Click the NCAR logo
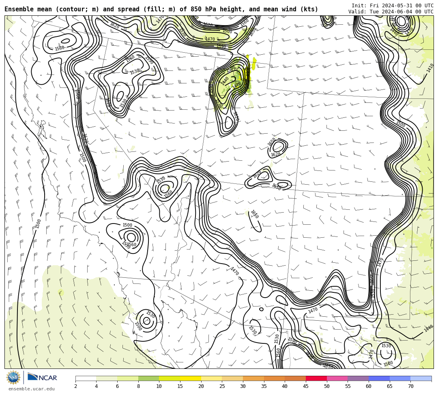438x394 pixels. coord(42,377)
